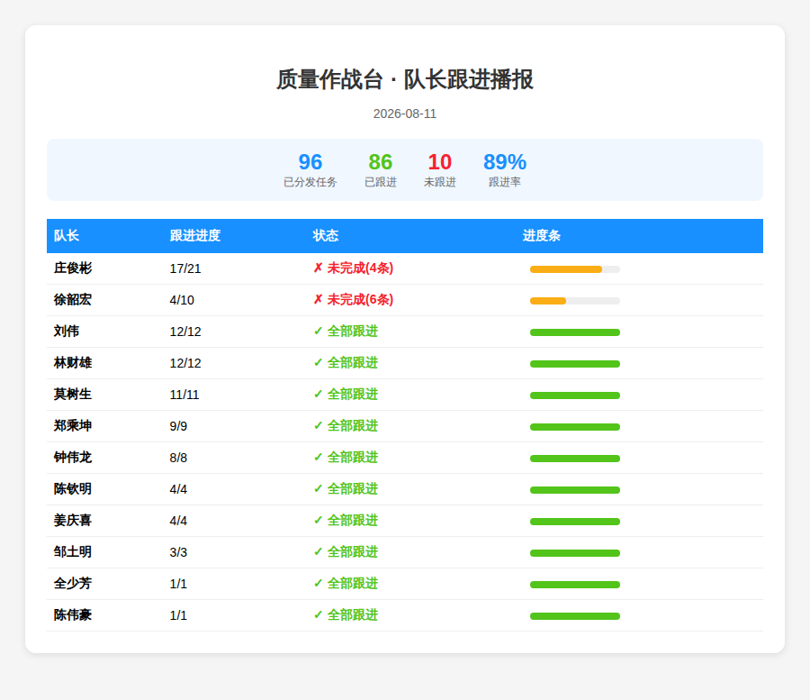Click 陈钦明's green progress bar
This screenshot has width=810, height=700.
click(575, 490)
